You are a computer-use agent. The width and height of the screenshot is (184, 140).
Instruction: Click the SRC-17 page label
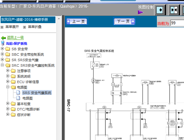pos(69,105)
